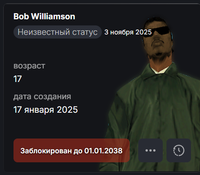Click empty card space below the creation date
200x175 pixels.
click(x=54, y=126)
